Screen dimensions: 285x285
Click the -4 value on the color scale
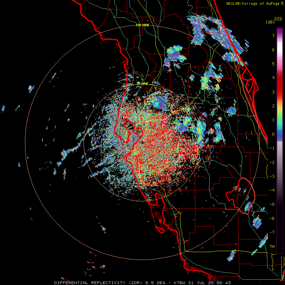pyautogui.click(x=272, y=190)
